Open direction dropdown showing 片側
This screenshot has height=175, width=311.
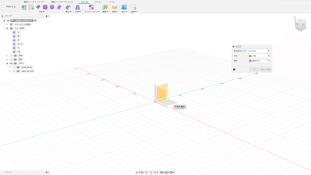point(259,56)
